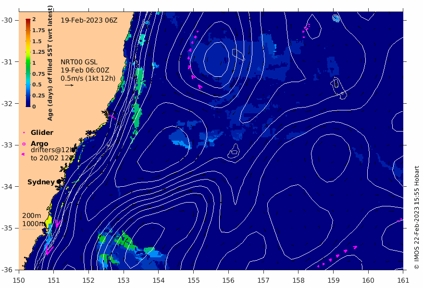The image size is (423, 288).
Task: Click the longitude axis label 159
Action: pyautogui.click(x=333, y=280)
